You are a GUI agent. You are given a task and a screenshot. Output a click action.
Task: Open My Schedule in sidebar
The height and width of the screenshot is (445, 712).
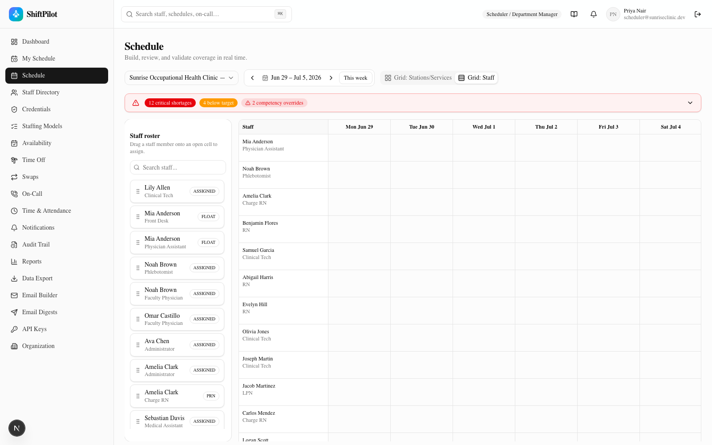57,59
